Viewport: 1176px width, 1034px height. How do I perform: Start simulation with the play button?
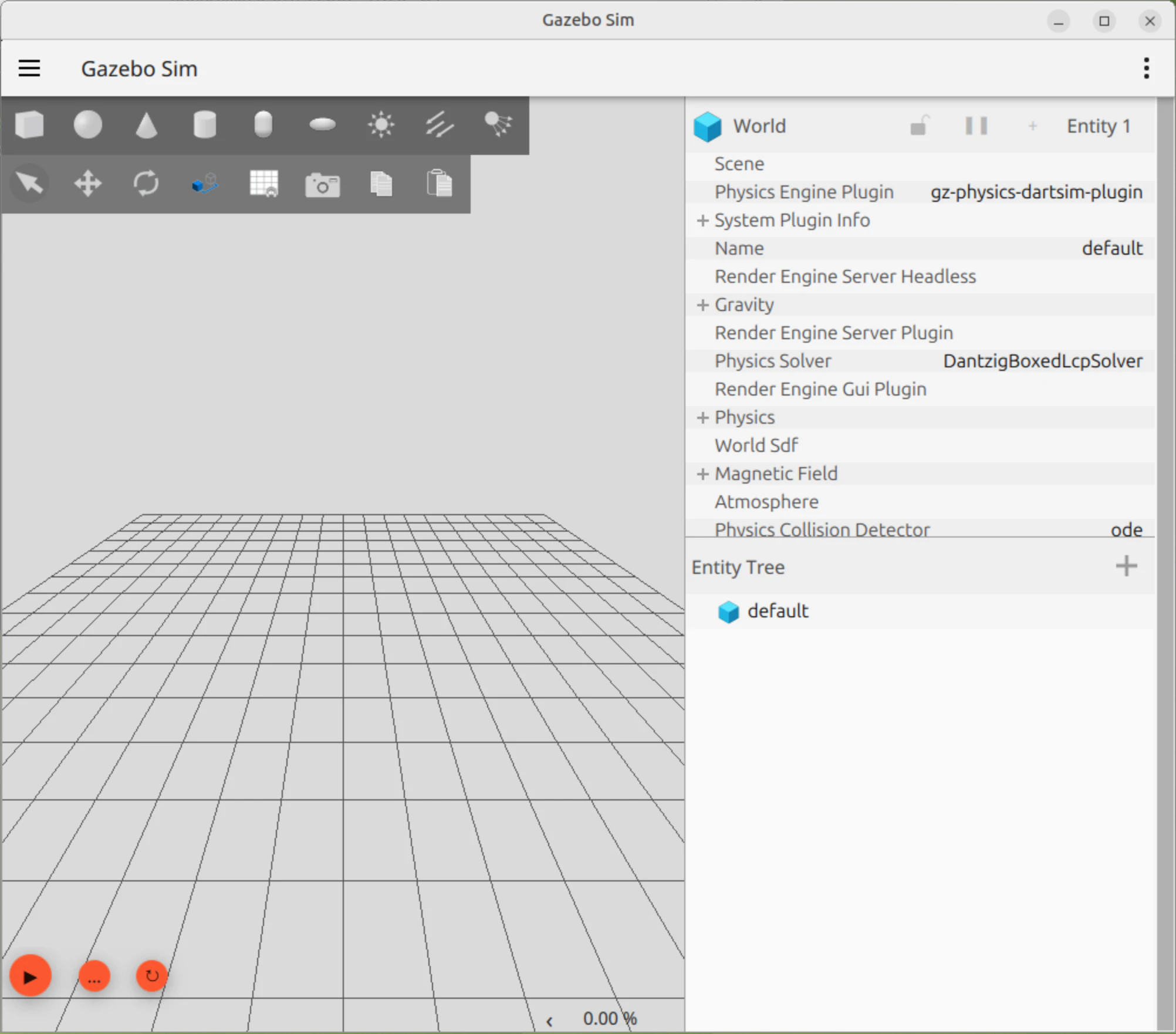coord(31,975)
